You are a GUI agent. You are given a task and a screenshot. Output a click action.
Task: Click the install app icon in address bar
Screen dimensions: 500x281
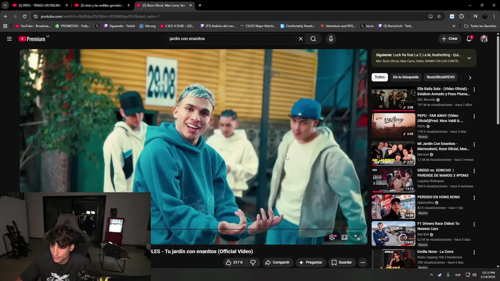tap(430, 16)
